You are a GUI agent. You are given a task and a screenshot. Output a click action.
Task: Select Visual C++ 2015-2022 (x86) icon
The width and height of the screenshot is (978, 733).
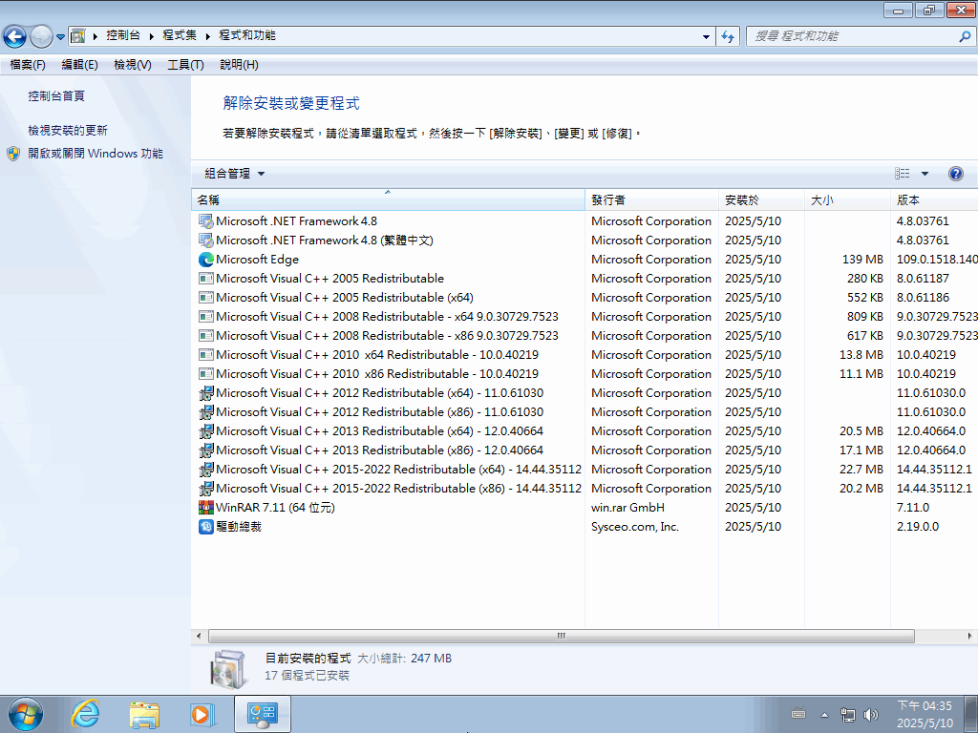(x=206, y=489)
